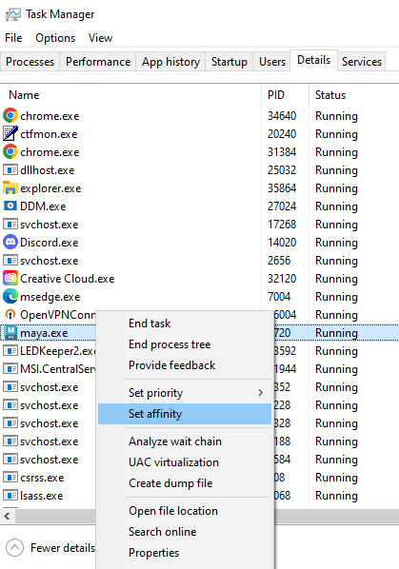
Task: Open the View menu
Action: [101, 38]
